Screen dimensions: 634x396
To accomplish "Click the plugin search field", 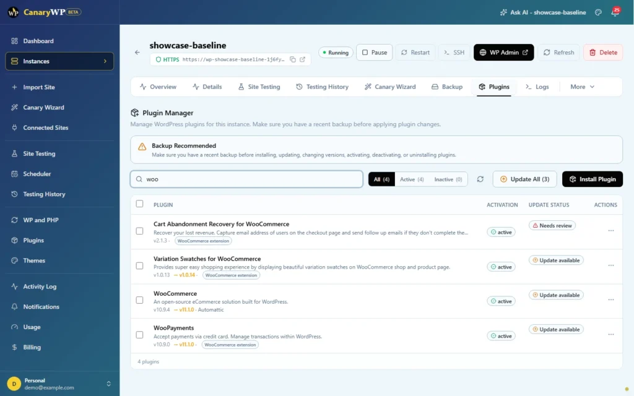I will point(246,179).
